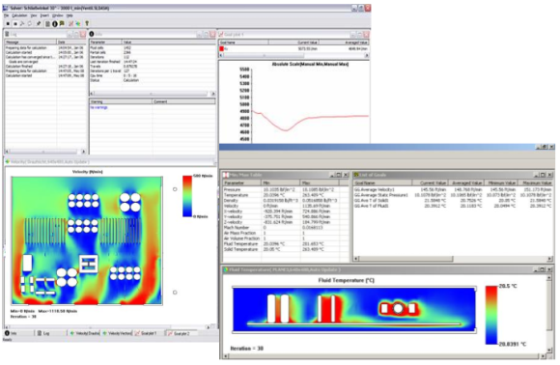The width and height of the screenshot is (560, 365).
Task: Click the 'No warnings' entry in Warning list
Action: coord(98,107)
